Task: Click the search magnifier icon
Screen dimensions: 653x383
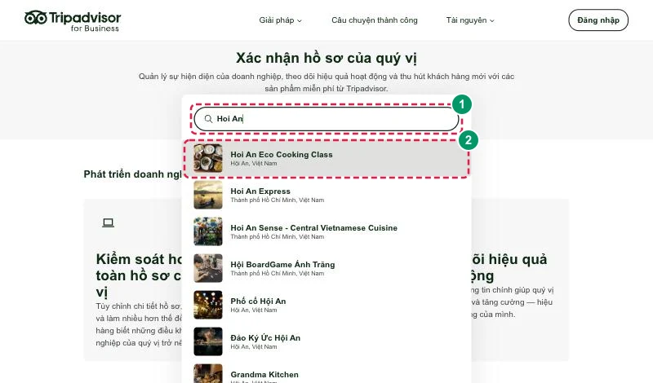Action: (x=208, y=119)
